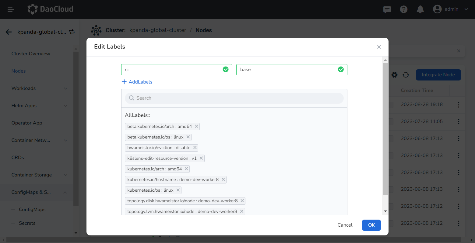Click the AddLabels link

pos(137,82)
